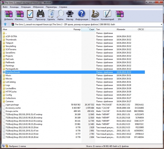The image size is (164, 149).
Task: Select the Config folder
Action: pos(9,95)
